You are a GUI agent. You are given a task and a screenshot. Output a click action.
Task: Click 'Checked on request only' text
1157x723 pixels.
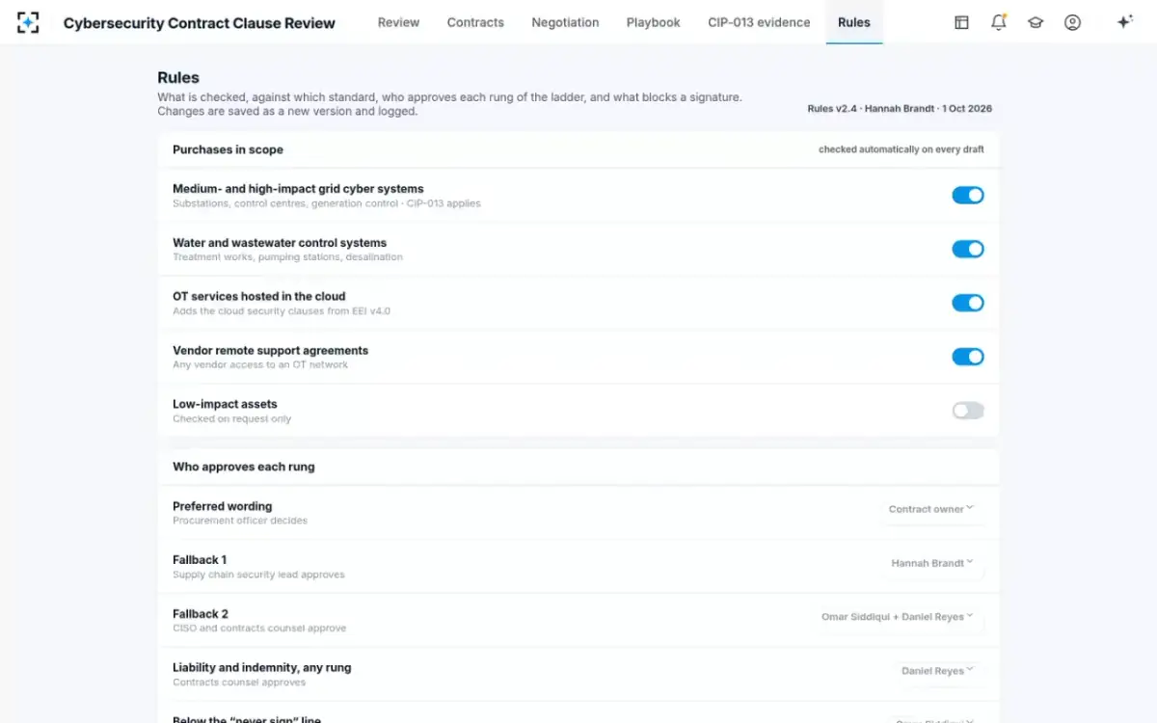coord(231,419)
